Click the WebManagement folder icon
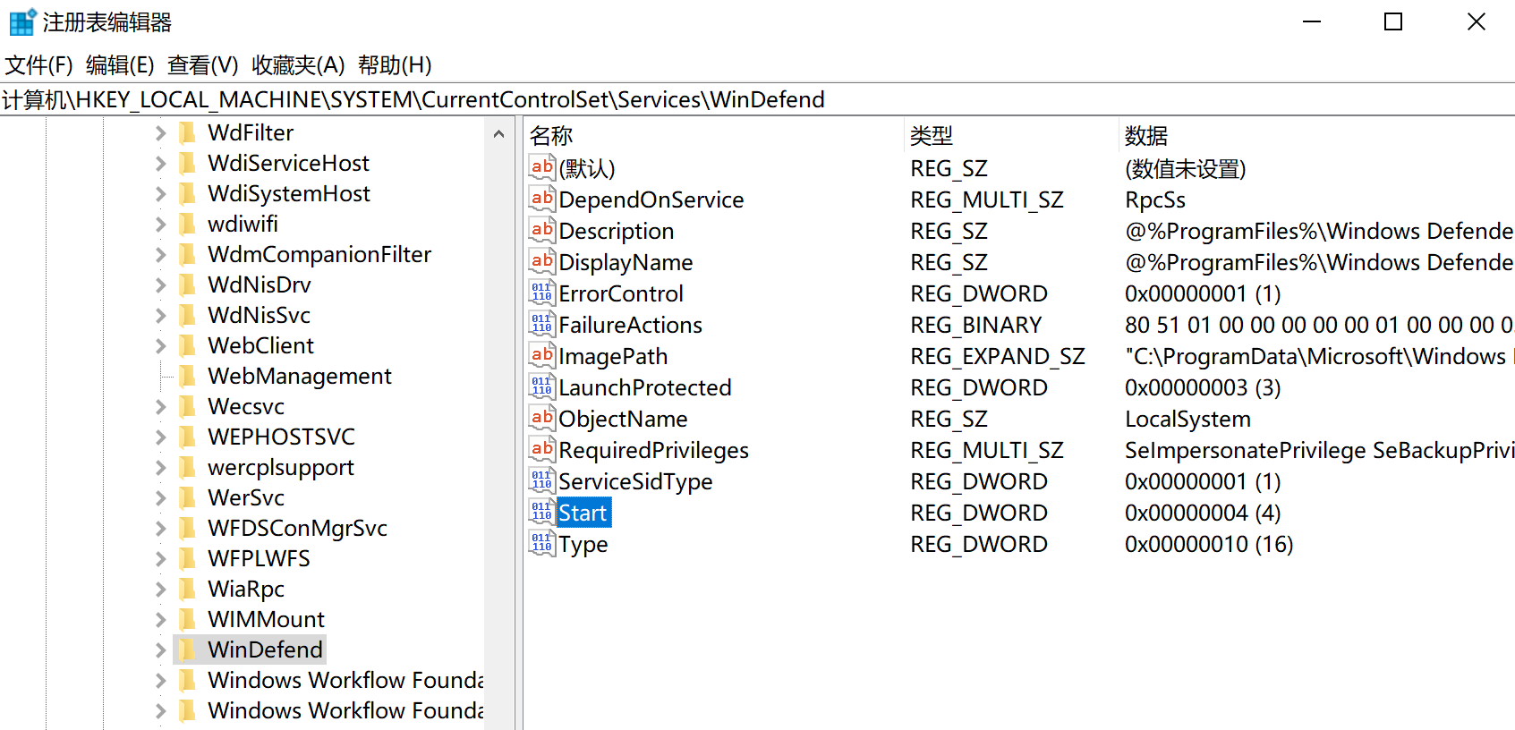This screenshot has width=1515, height=730. pos(188,376)
